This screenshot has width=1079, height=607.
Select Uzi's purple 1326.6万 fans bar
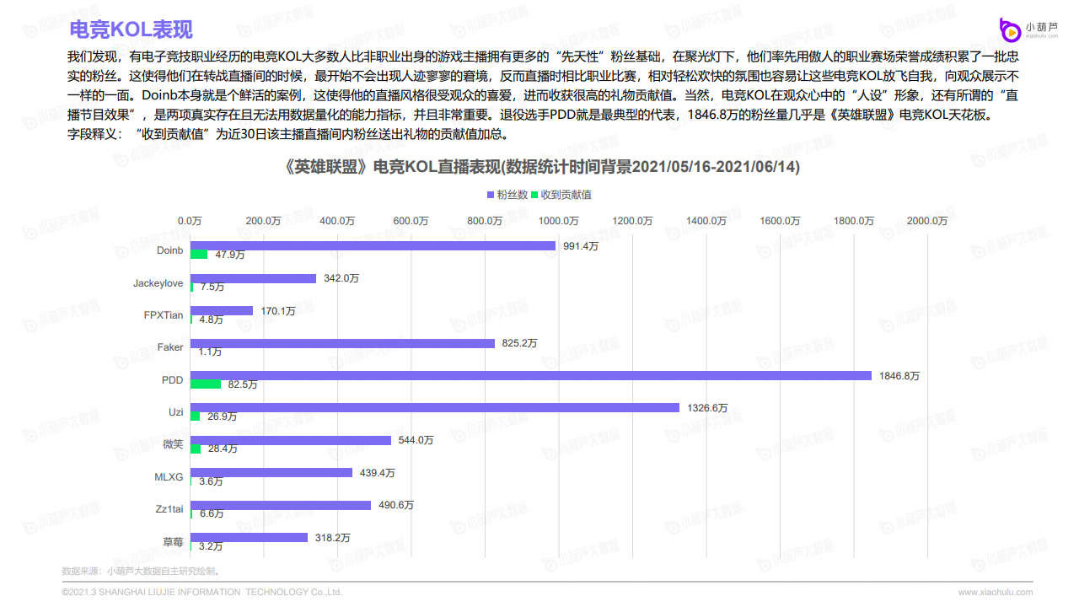click(435, 407)
